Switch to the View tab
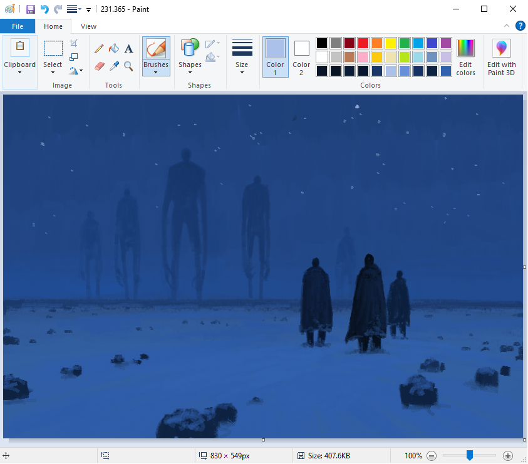Screen dimensions: 528x464 point(88,26)
